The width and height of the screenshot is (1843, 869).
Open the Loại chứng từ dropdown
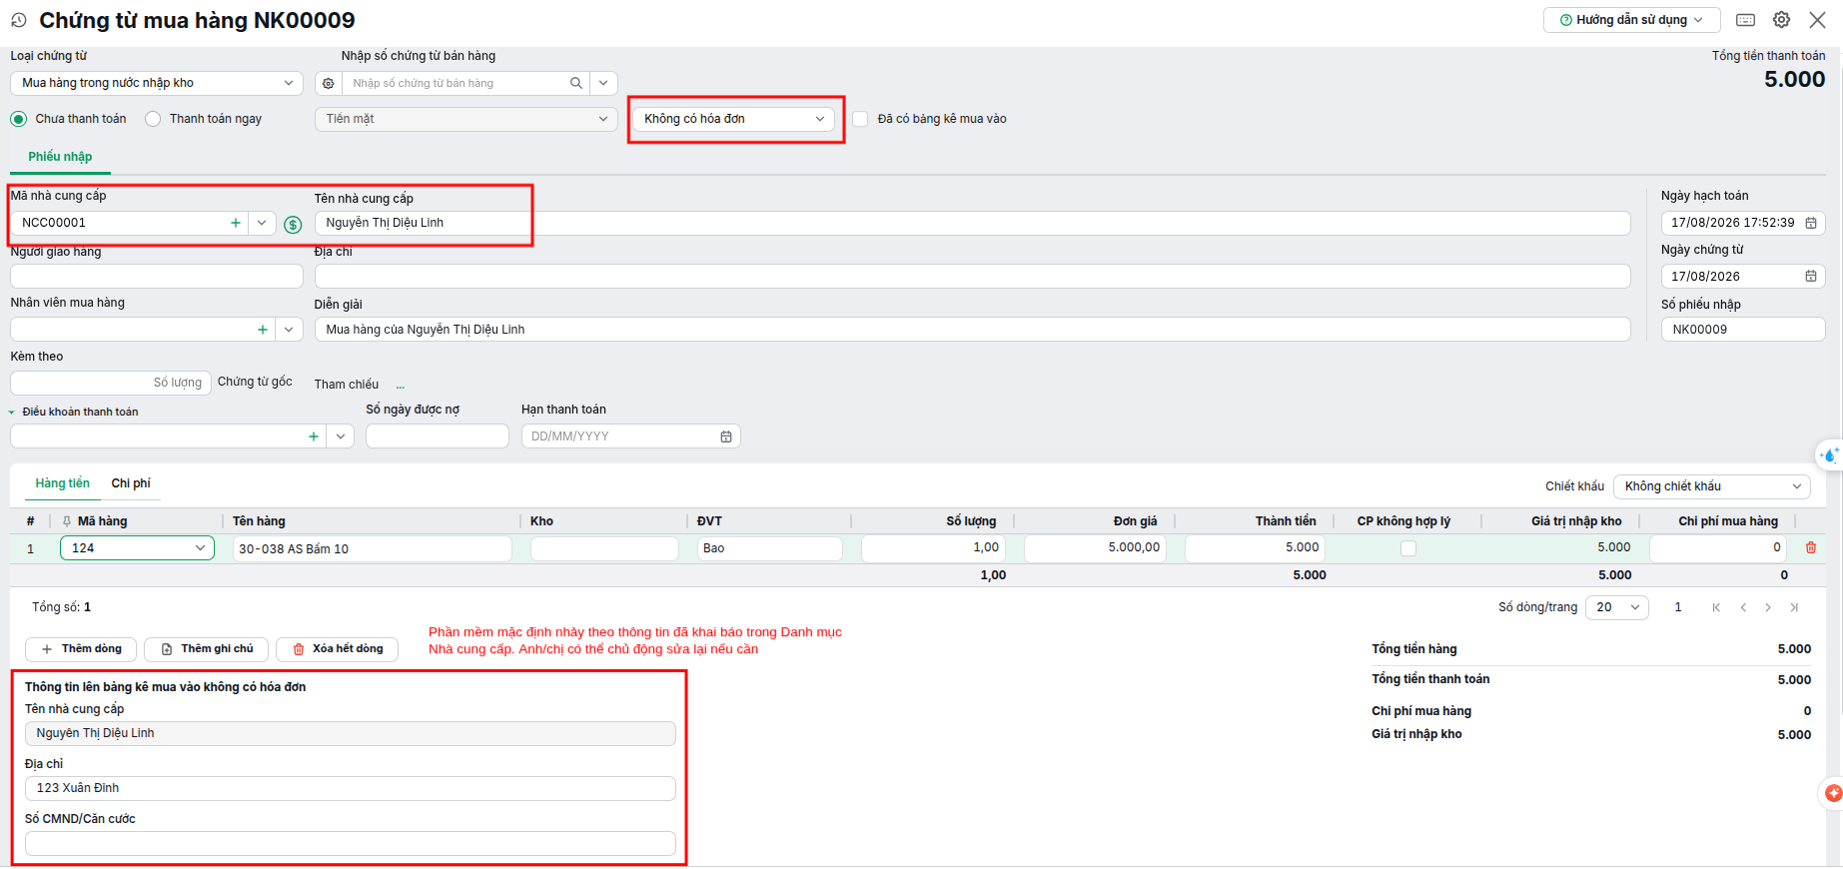click(157, 84)
